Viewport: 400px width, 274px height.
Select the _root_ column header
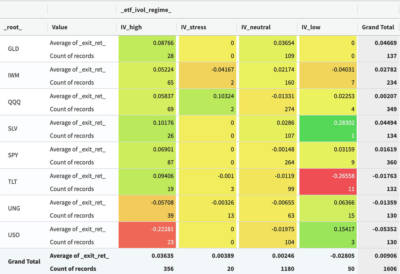13,27
